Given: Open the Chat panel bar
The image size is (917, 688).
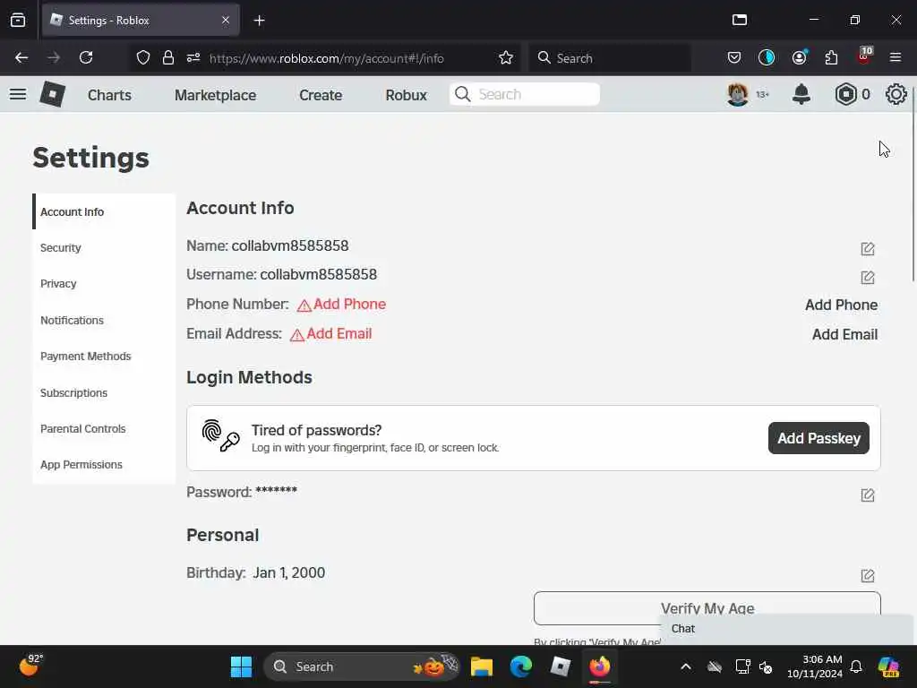Looking at the screenshot, I should tap(786, 628).
